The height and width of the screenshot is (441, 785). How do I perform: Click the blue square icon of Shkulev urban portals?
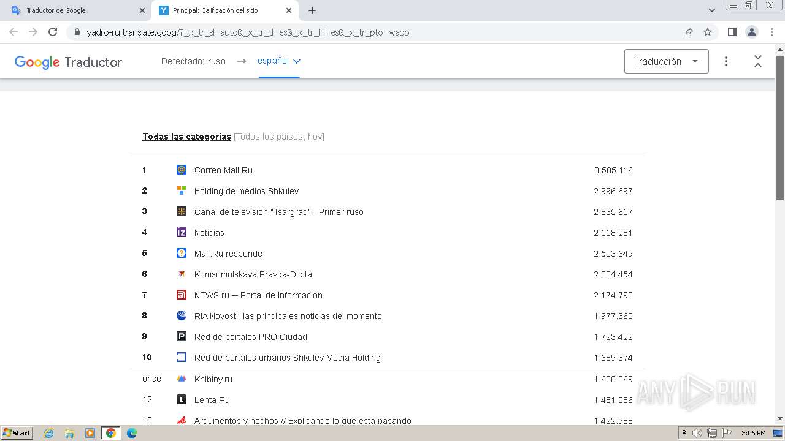(x=182, y=358)
